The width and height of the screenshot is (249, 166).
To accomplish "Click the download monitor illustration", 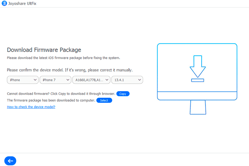I will click(x=197, y=79).
